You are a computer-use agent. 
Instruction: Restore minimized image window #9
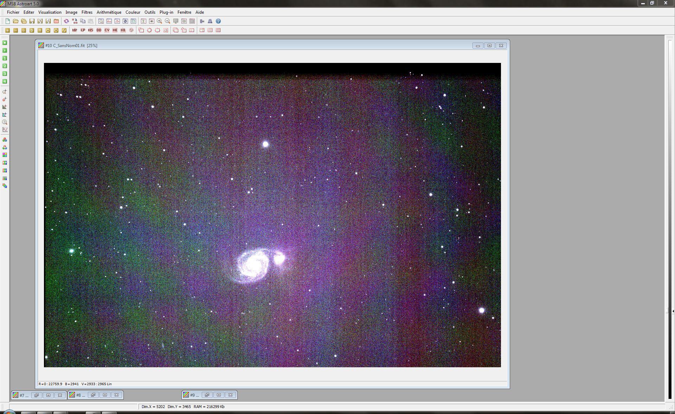(207, 395)
